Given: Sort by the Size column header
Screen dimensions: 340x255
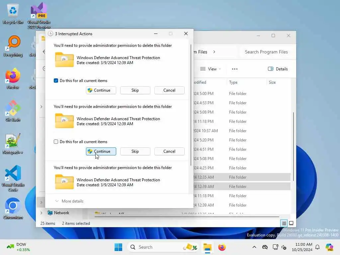Looking at the screenshot, I should pos(278,82).
